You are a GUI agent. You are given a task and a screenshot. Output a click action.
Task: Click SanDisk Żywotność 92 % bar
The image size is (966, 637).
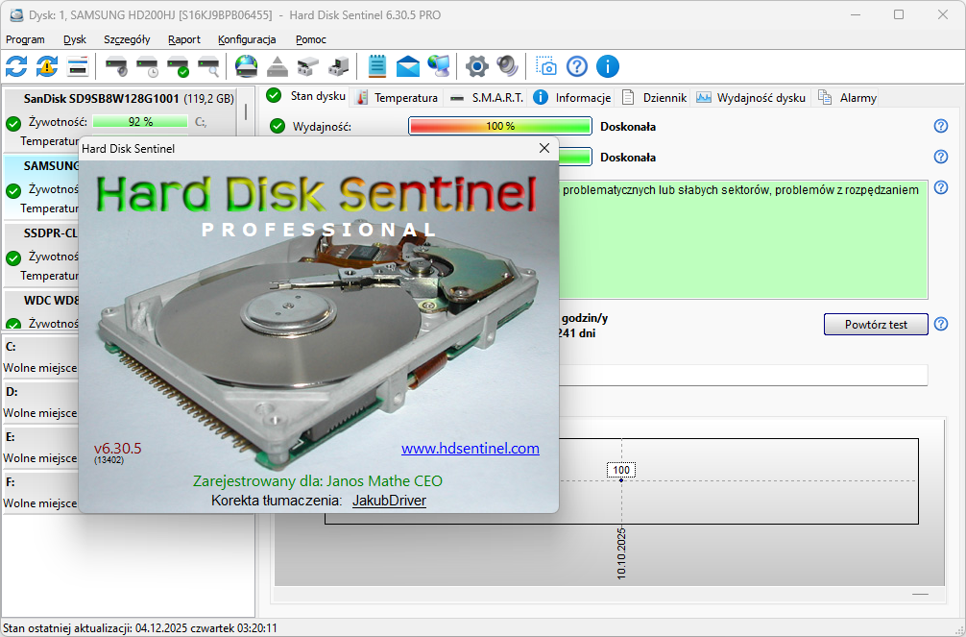tap(140, 122)
